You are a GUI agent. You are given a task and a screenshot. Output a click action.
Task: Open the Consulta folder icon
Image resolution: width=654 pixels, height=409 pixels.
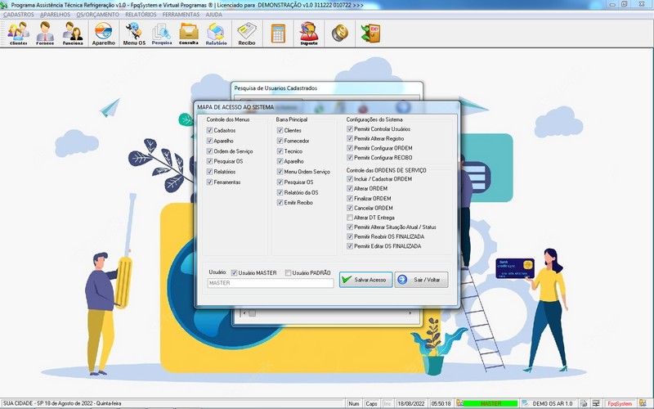coord(189,33)
